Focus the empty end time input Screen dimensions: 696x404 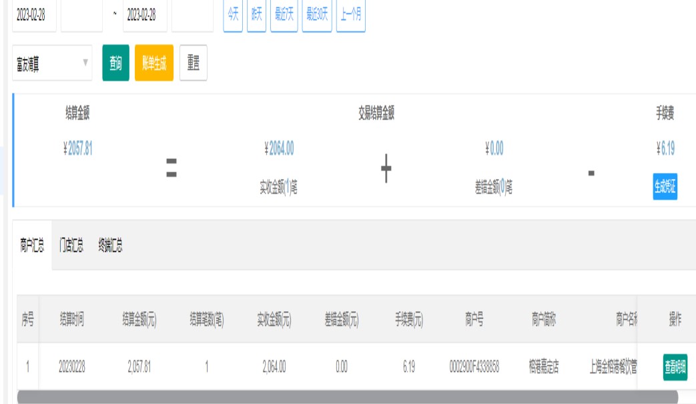pyautogui.click(x=192, y=15)
